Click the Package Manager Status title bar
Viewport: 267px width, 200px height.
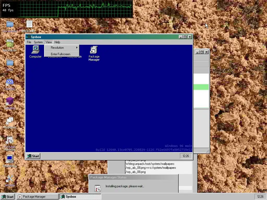pos(133,177)
